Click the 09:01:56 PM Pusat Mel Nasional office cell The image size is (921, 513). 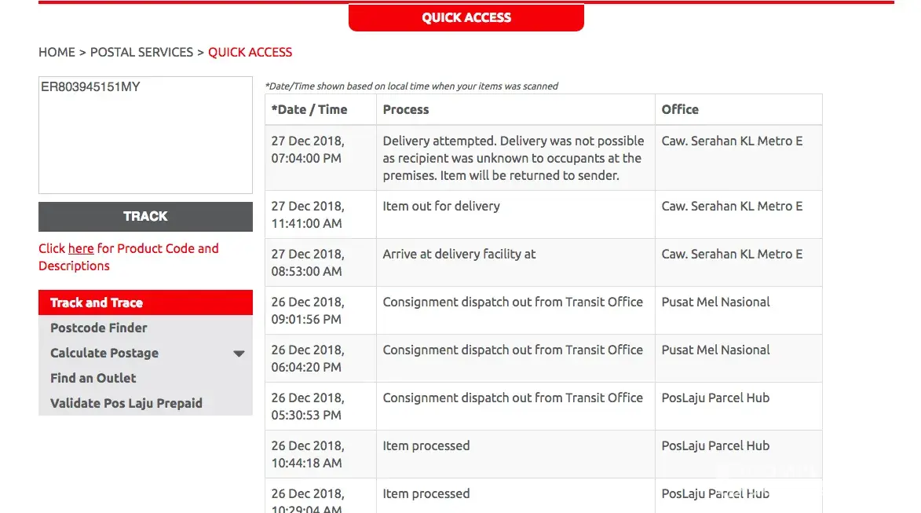click(715, 302)
